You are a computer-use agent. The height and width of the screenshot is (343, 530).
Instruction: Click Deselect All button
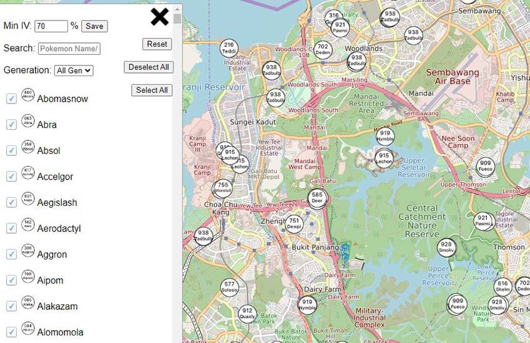pyautogui.click(x=149, y=67)
